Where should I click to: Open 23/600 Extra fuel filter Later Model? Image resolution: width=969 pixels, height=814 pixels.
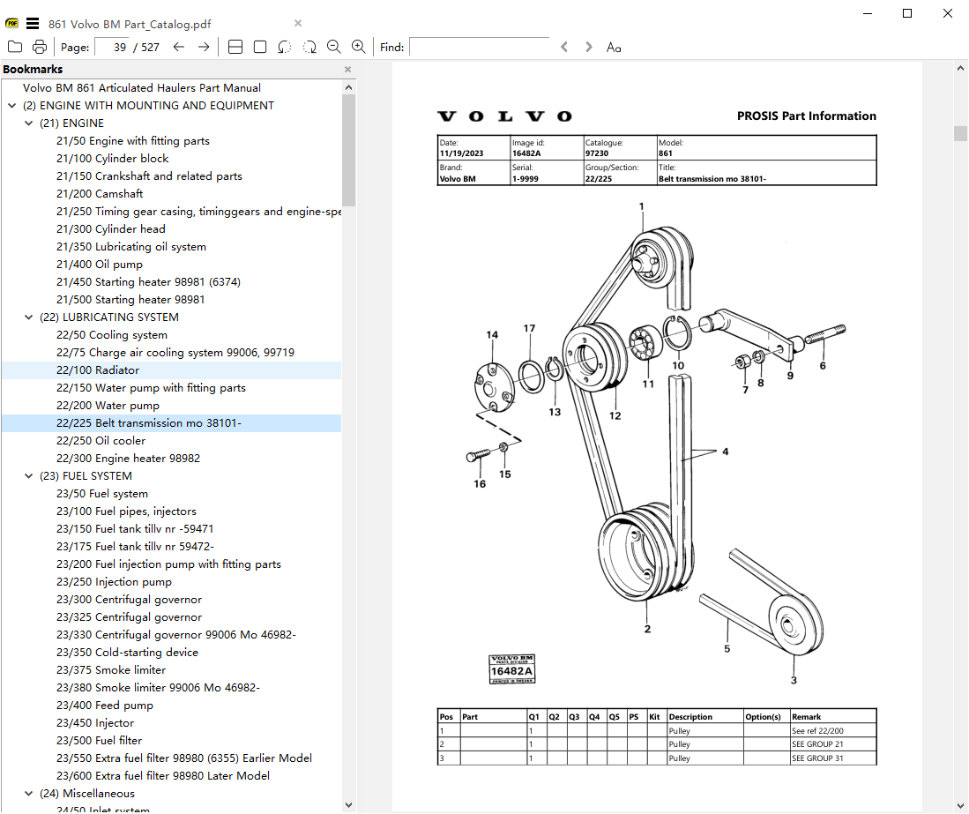click(162, 776)
